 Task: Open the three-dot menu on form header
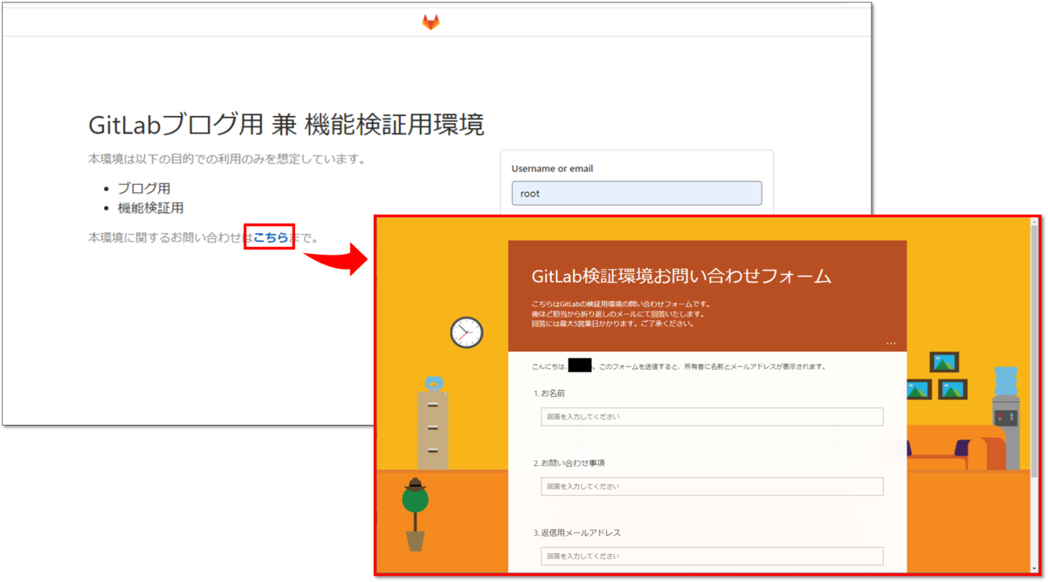coord(891,343)
